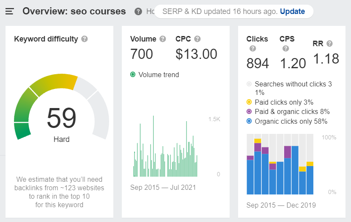Click help icon under CPS
351x222 pixels.
(286, 48)
